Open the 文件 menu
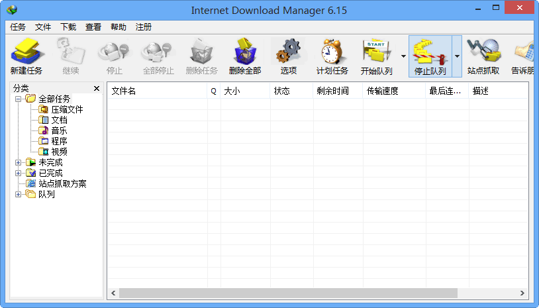Screen dimensions: 539x308 pyautogui.click(x=43, y=26)
